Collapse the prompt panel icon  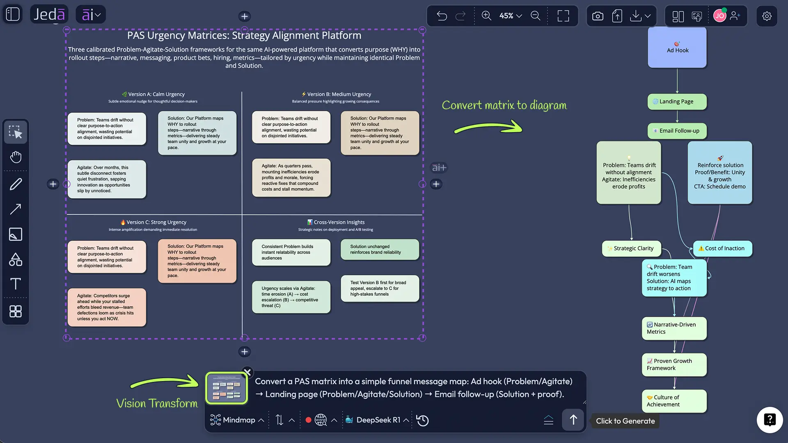pos(548,420)
